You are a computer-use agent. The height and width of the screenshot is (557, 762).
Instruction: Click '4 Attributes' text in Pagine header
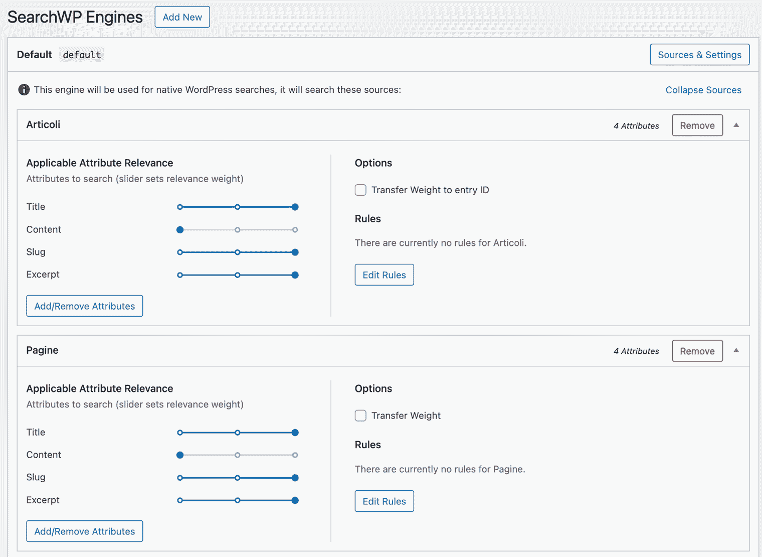[x=636, y=351]
